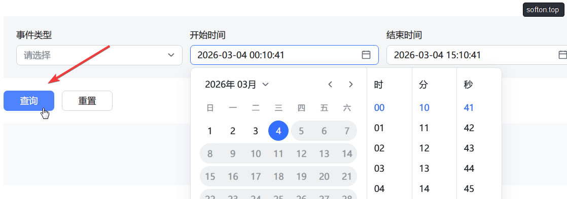Go to the previous month arrow
Viewport: 567px width, 199px height.
[330, 85]
